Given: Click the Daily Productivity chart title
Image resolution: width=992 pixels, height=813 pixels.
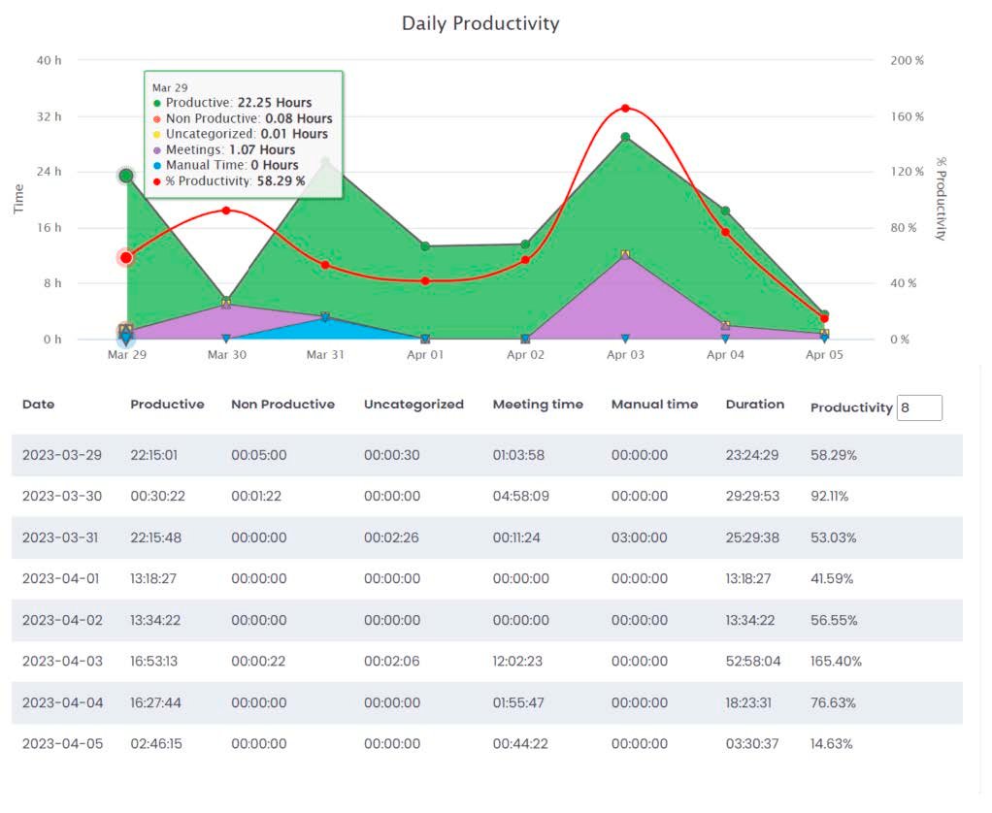Looking at the screenshot, I should click(480, 23).
